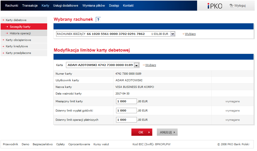The width and height of the screenshot is (257, 151).
Task: Click the Użytkownik karty label
Action: tap(67, 80)
